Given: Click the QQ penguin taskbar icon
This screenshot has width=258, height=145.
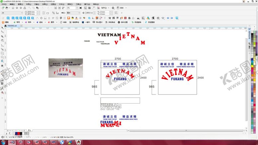Looking at the screenshot, I should click(78, 142).
